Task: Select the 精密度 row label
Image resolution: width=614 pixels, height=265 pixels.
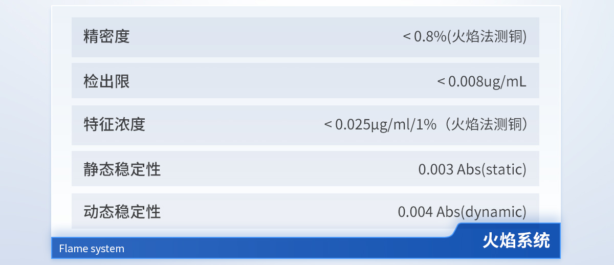Action: 106,37
